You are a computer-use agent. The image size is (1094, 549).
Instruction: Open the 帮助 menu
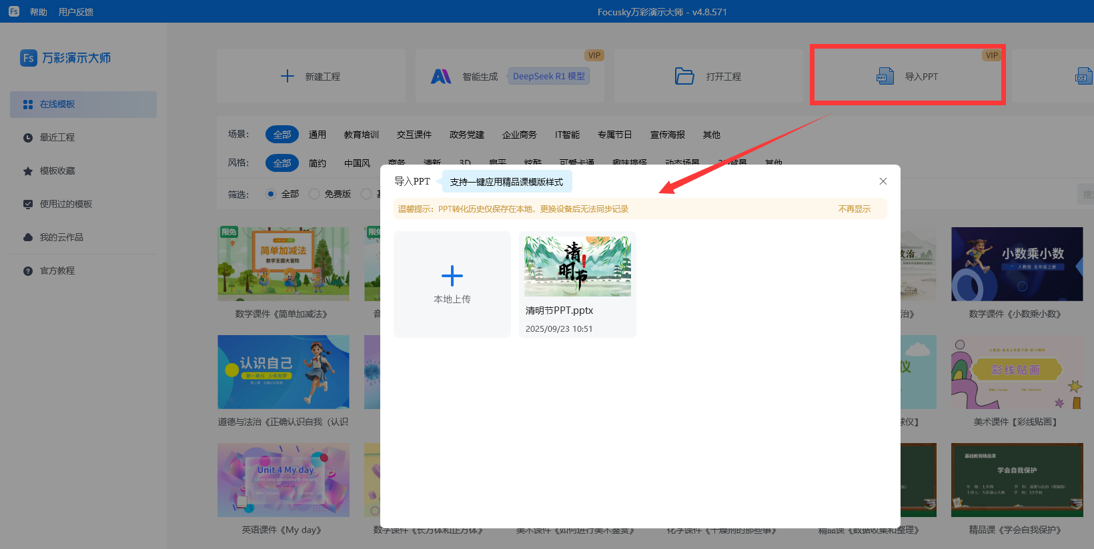point(39,12)
